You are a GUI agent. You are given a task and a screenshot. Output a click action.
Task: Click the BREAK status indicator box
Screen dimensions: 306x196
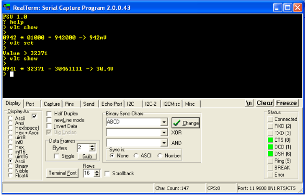(270, 168)
